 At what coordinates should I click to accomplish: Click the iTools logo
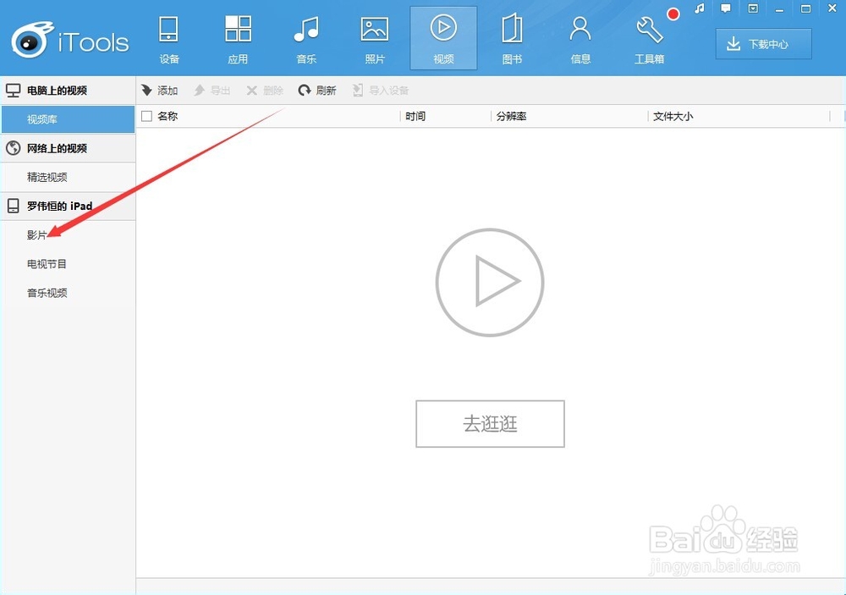[70, 41]
